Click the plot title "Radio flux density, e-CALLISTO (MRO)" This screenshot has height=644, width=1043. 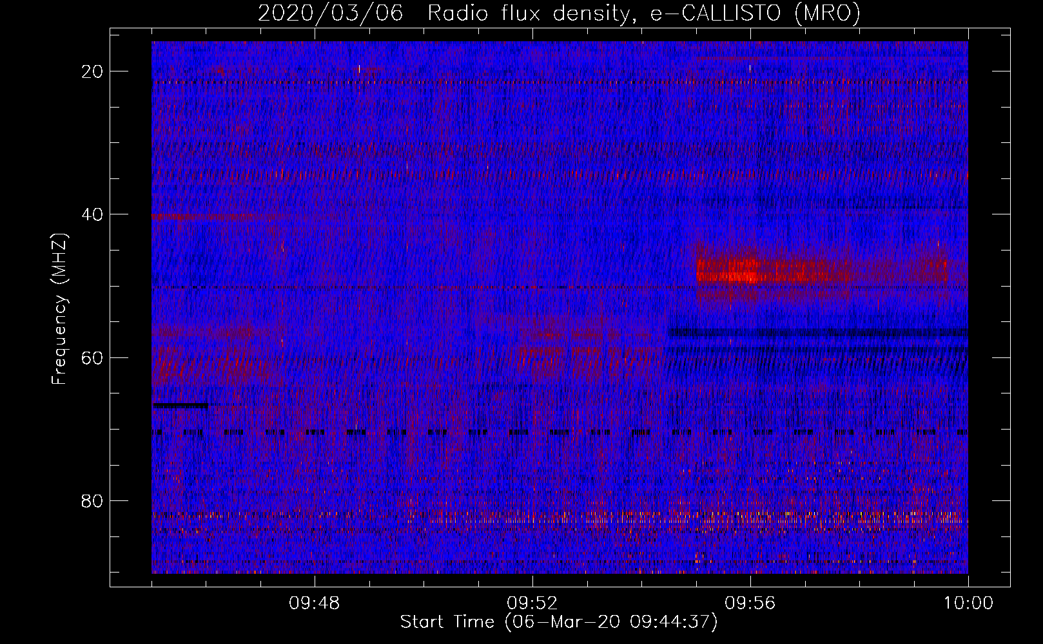[643, 14]
